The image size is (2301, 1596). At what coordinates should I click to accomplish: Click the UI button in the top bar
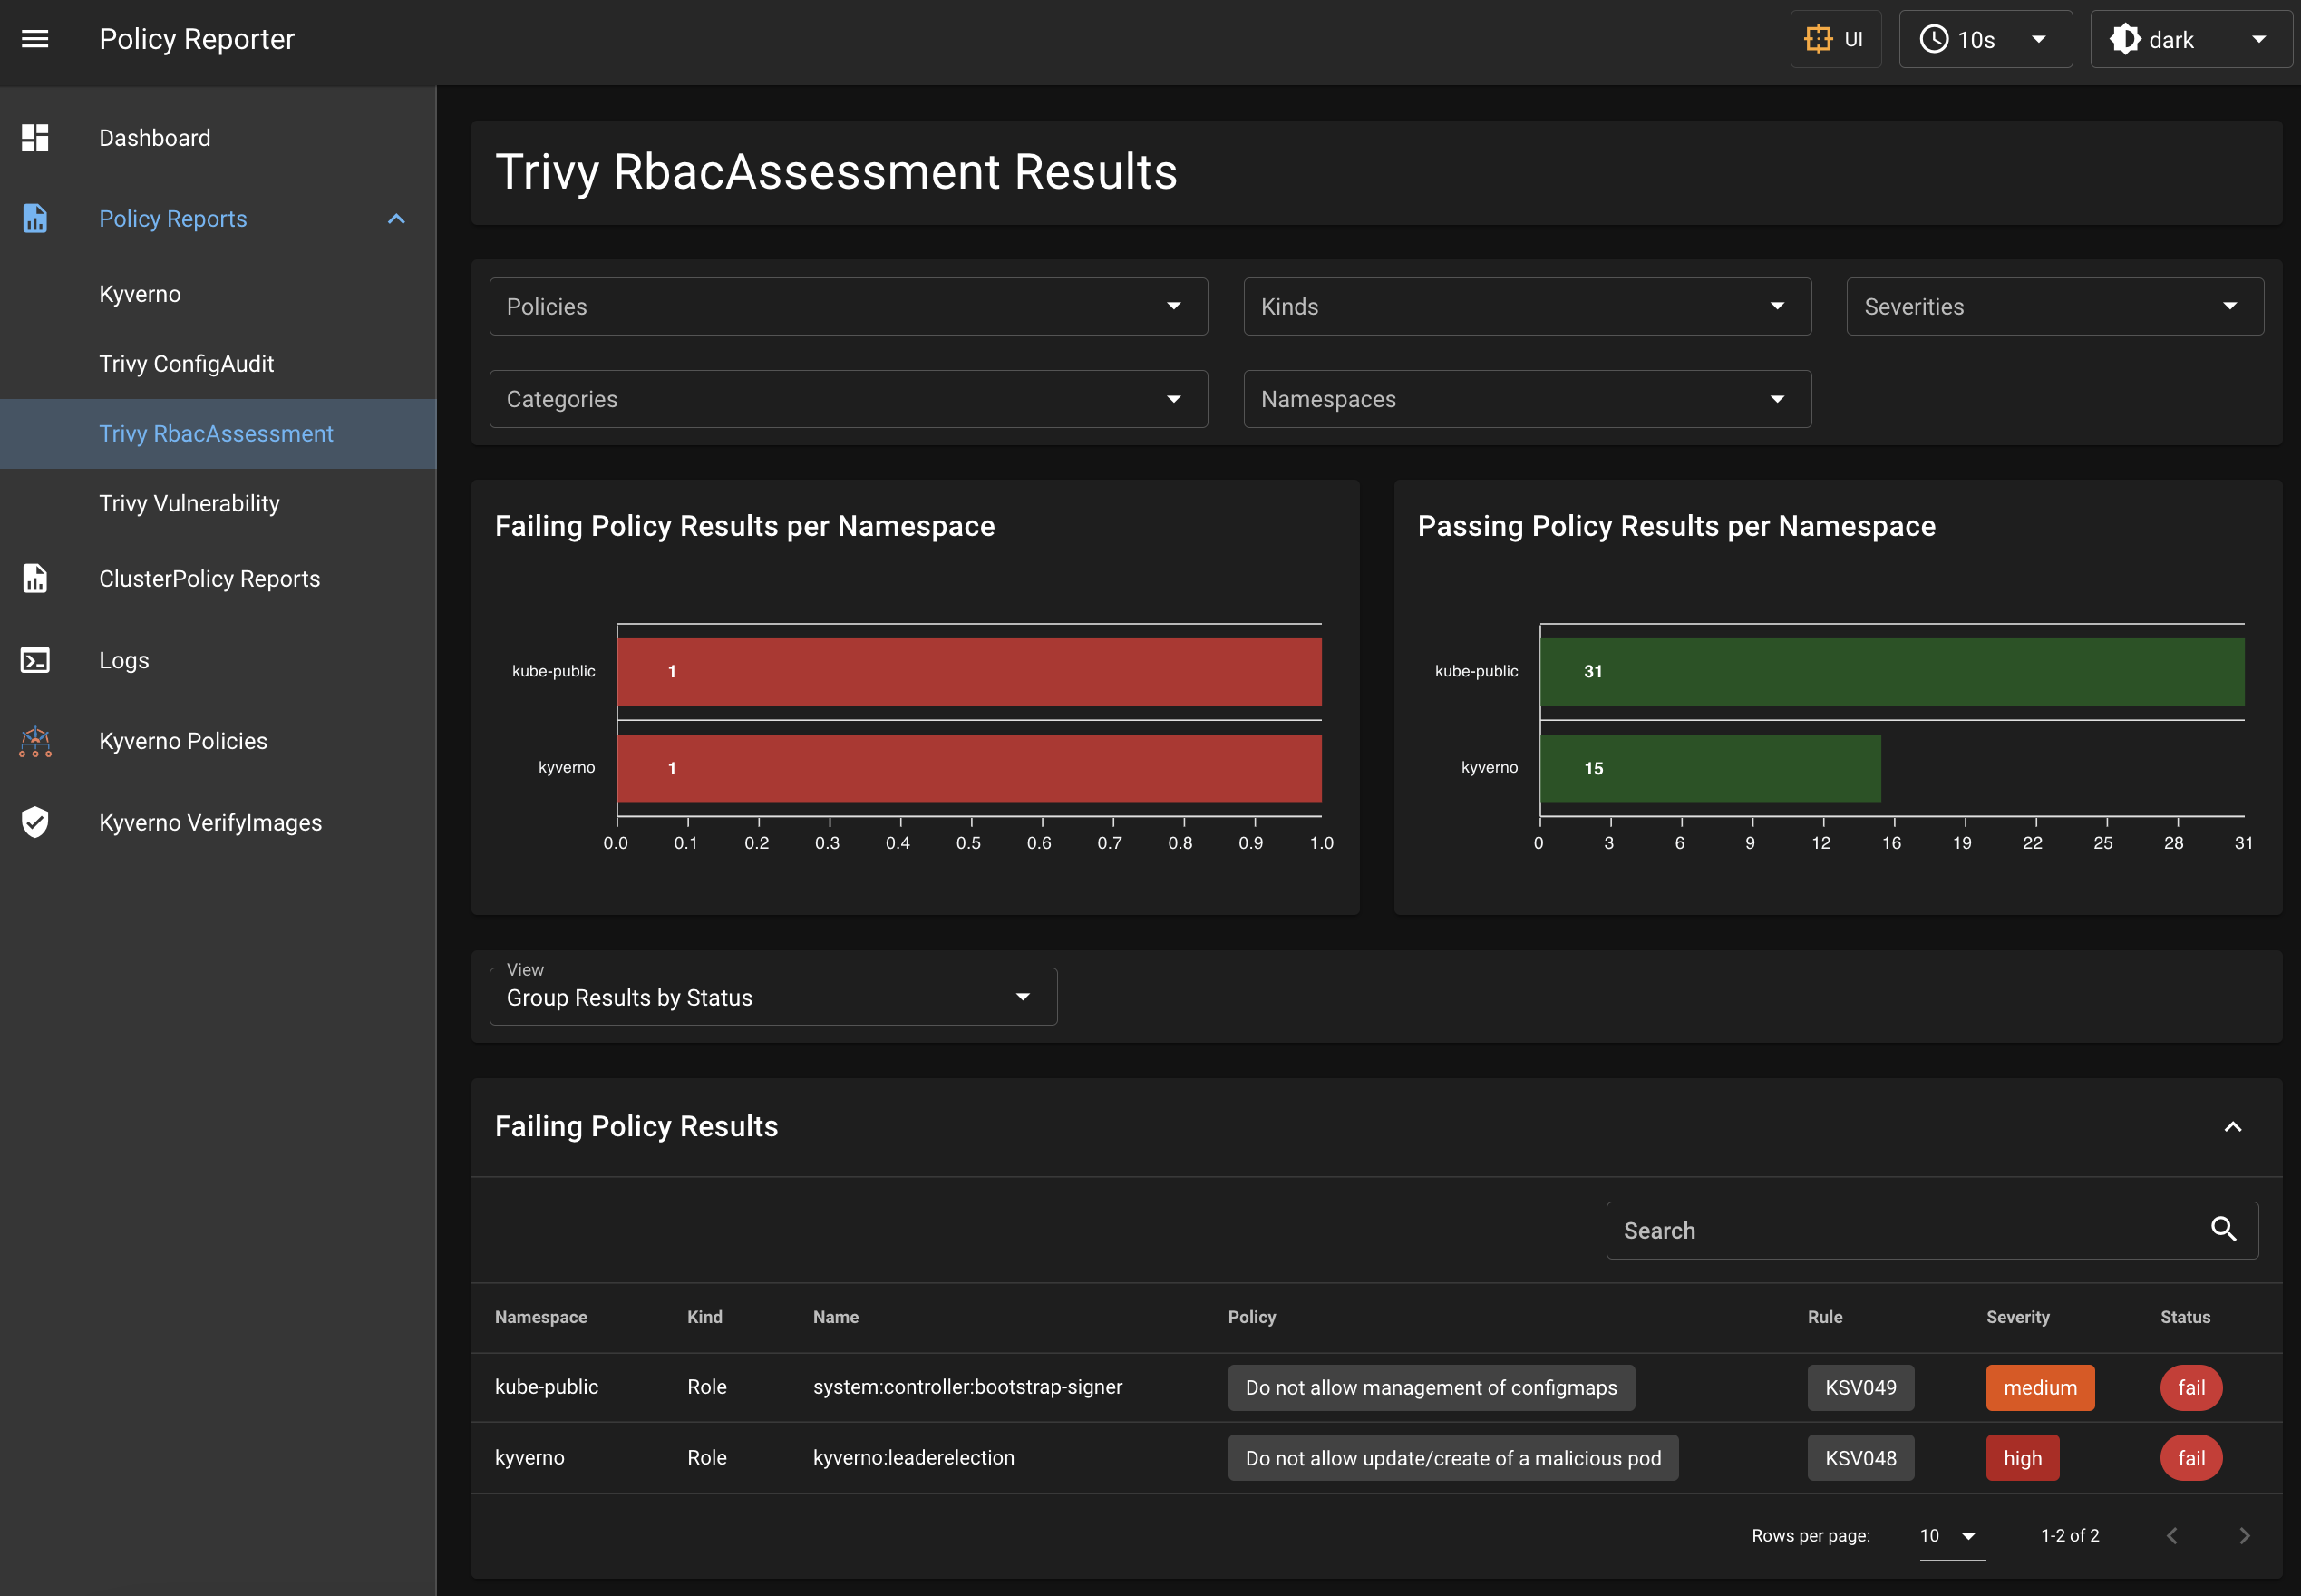(x=1836, y=39)
